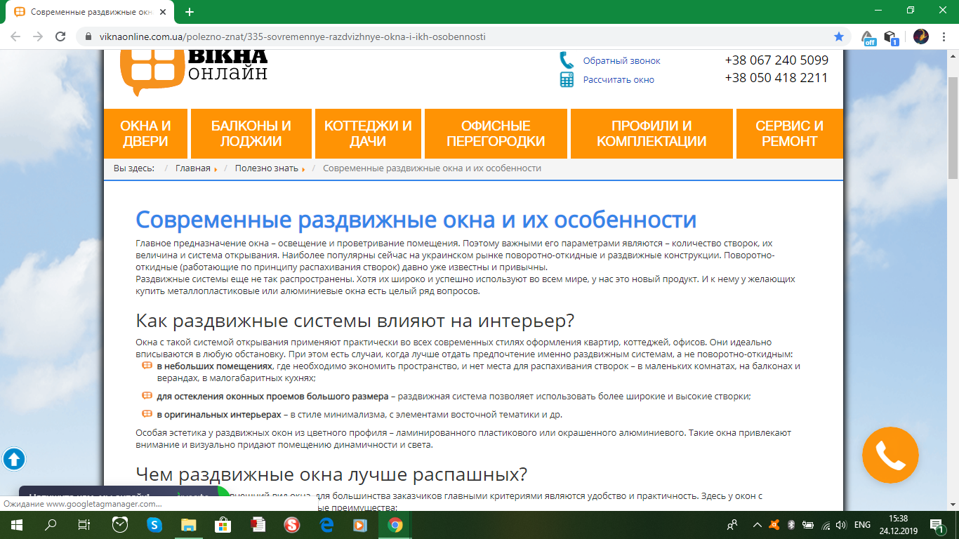The image size is (959, 539).
Task: Click the Обратный звонок link
Action: click(621, 61)
